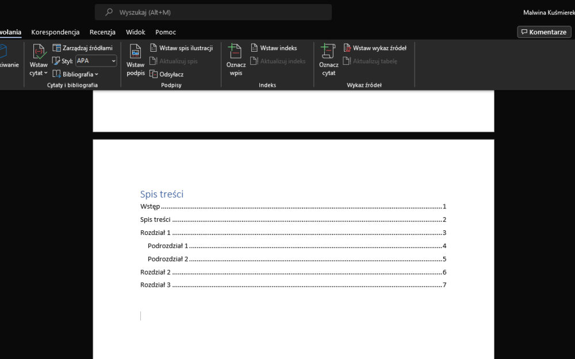
Task: Follow the Podrozdział 2 contents entry
Action: [x=297, y=260]
